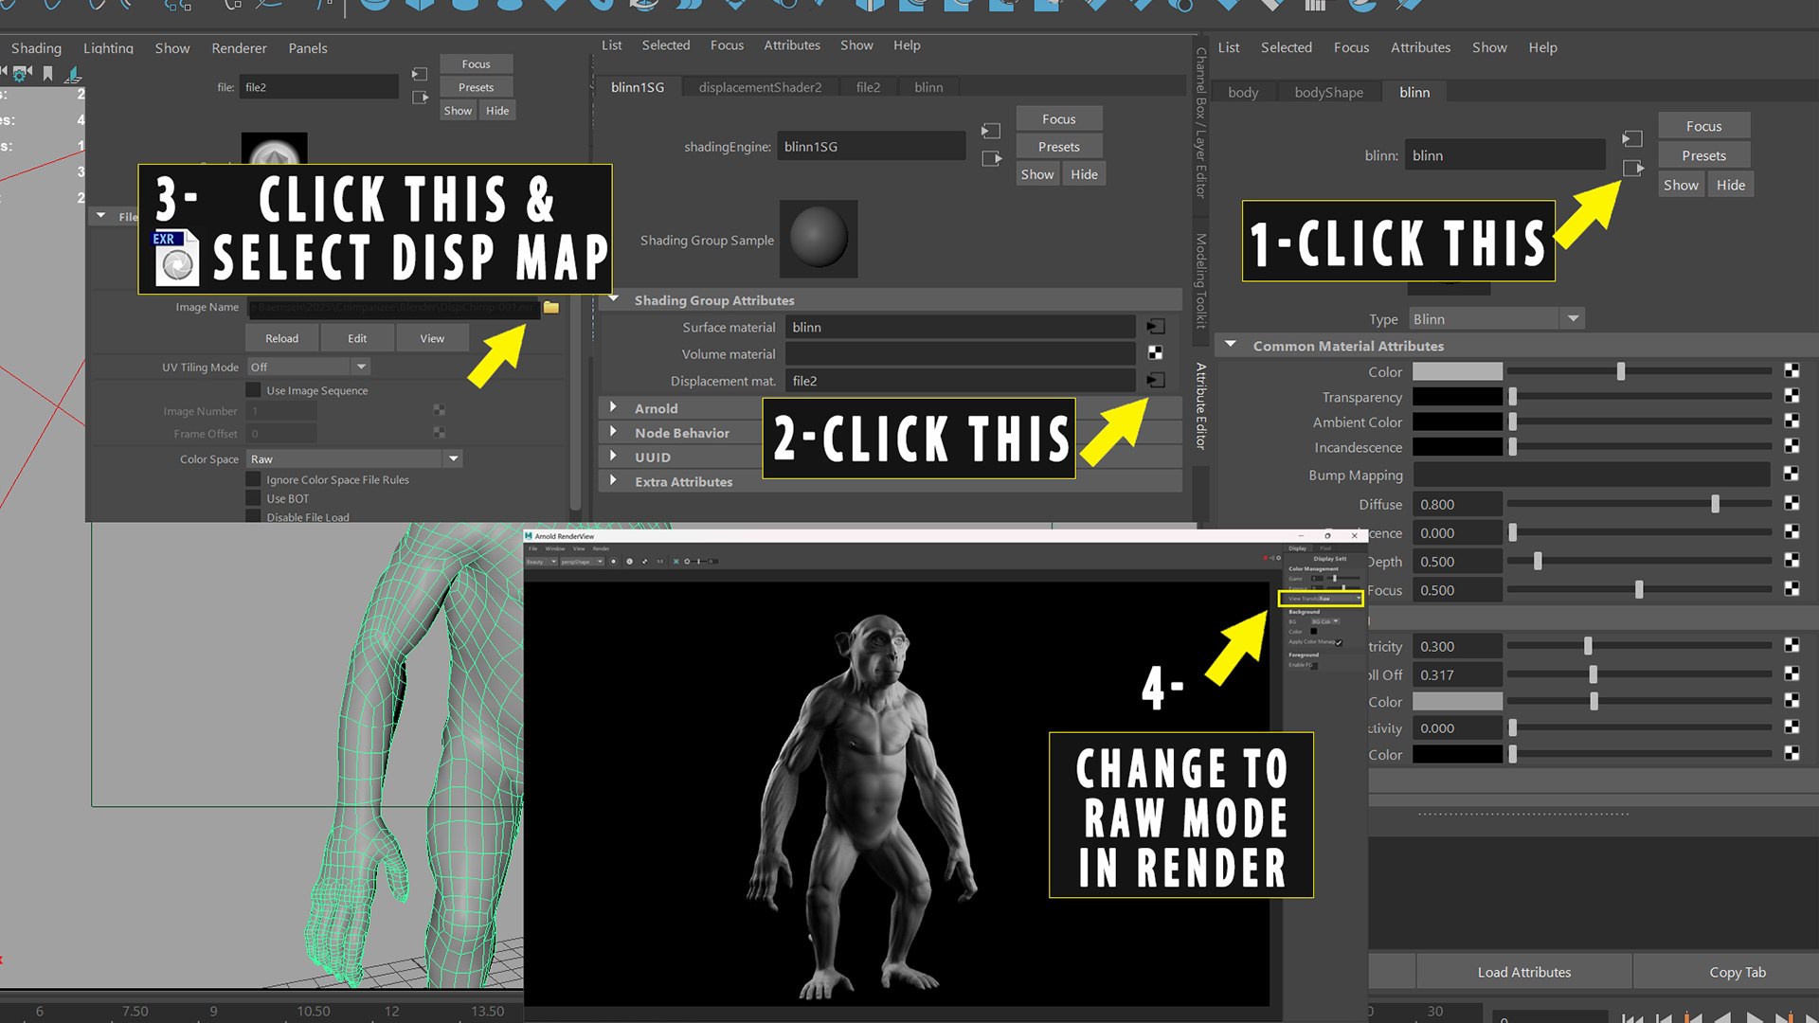Click Presets button in the blinn1SG panel
The image size is (1819, 1023).
tap(1058, 147)
